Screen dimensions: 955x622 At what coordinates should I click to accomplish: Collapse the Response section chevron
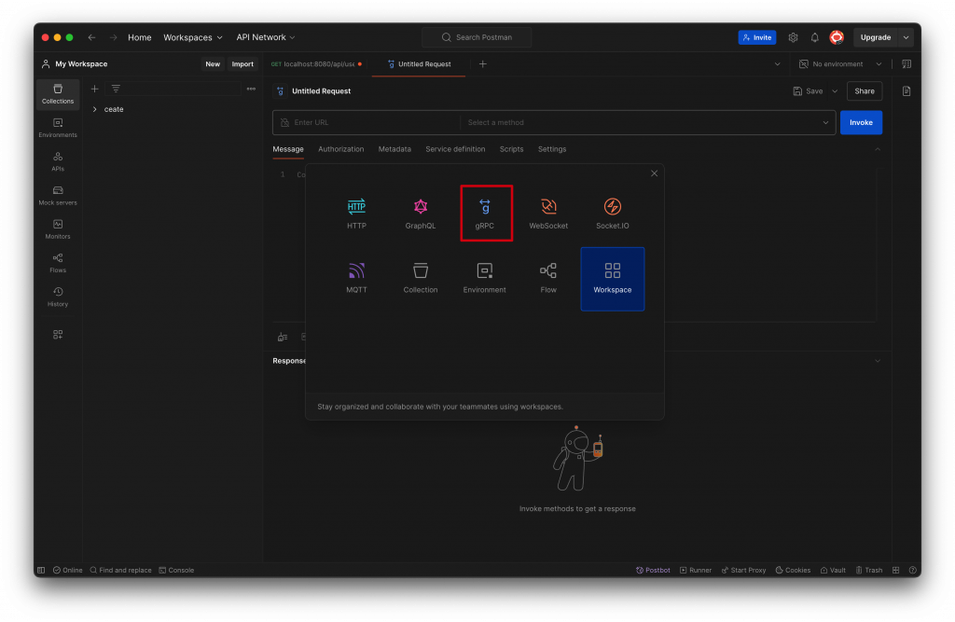[878, 361]
